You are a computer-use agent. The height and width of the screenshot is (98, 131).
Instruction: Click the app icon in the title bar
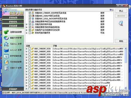(x=4, y=6)
